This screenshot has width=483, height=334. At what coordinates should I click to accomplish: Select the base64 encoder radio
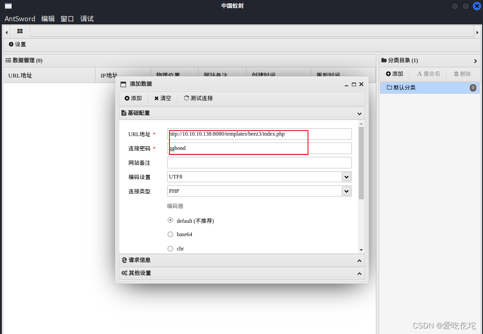170,234
